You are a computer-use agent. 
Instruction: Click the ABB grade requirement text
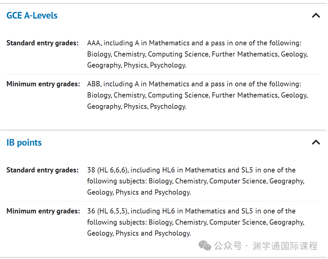coord(94,84)
